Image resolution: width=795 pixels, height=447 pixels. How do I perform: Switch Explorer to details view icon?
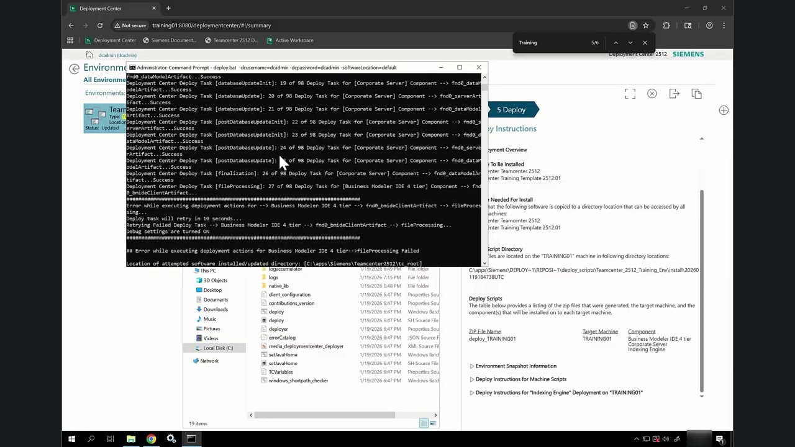pos(424,423)
